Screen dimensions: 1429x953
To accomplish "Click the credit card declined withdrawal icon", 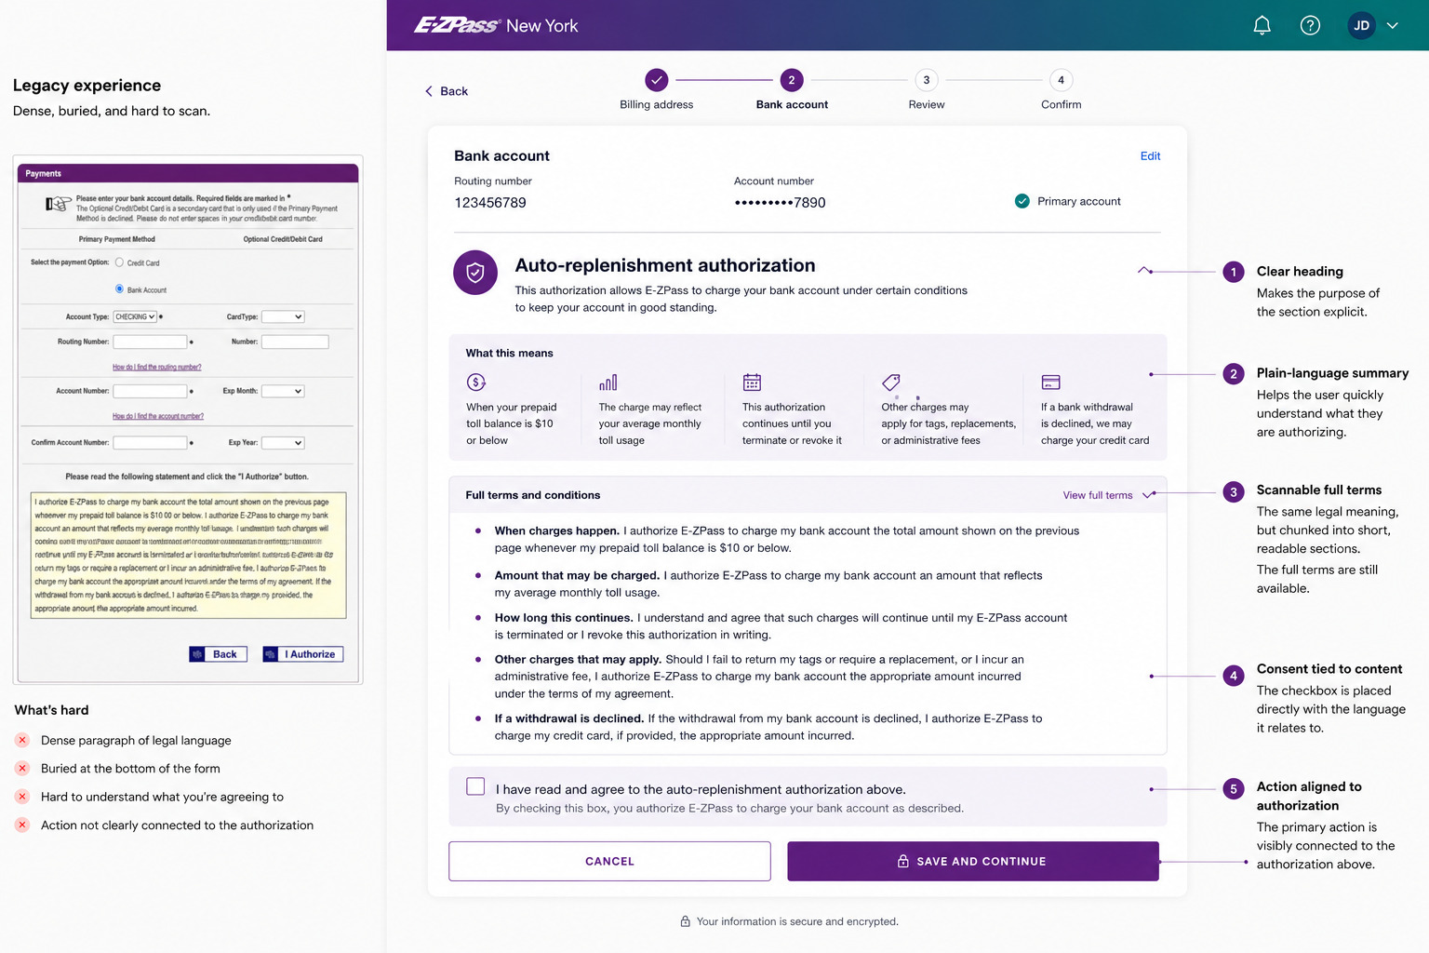I will coord(1050,382).
